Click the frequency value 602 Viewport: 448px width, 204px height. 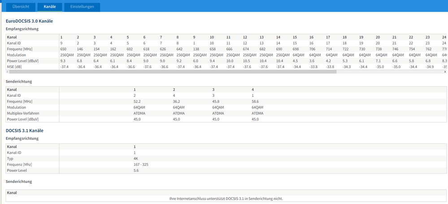(x=130, y=49)
